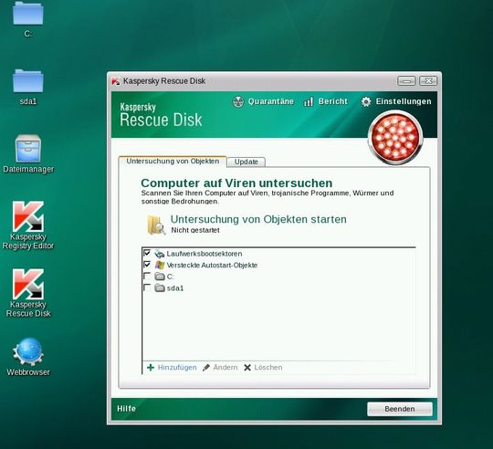
Task: Click the sda1 folder icon in list
Action: (160, 287)
